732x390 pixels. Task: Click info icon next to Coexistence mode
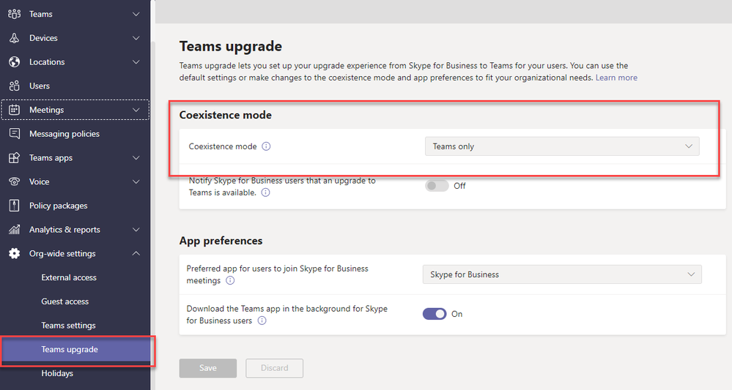point(266,146)
